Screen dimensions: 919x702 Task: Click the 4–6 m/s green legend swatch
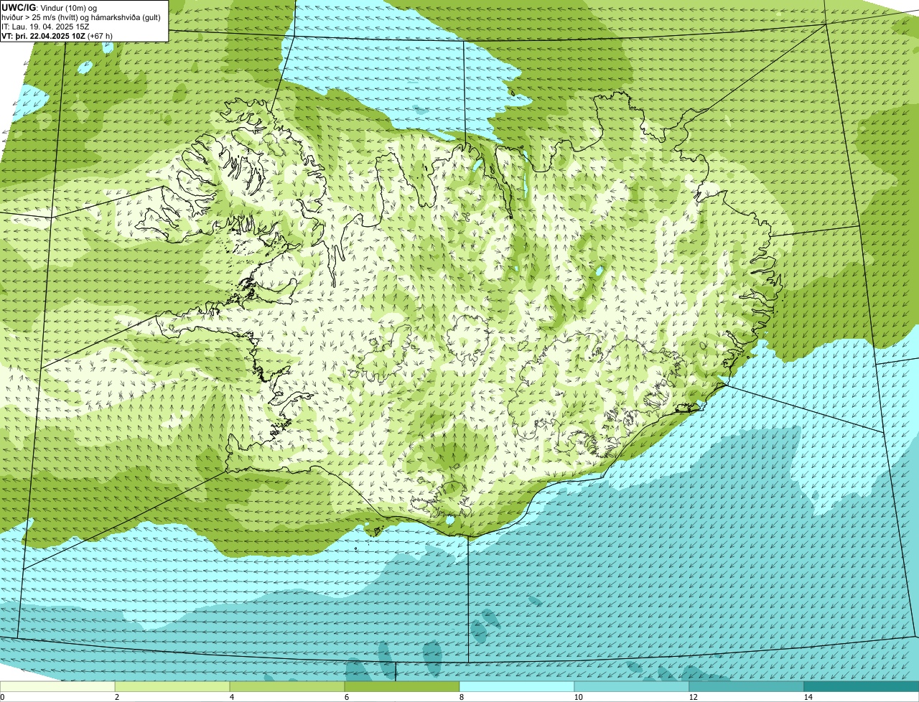click(287, 686)
